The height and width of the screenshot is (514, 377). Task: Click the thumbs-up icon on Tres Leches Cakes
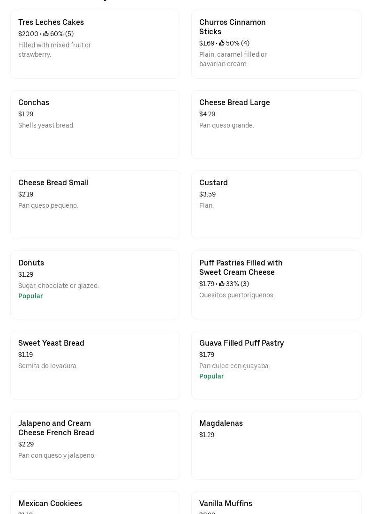[46, 34]
